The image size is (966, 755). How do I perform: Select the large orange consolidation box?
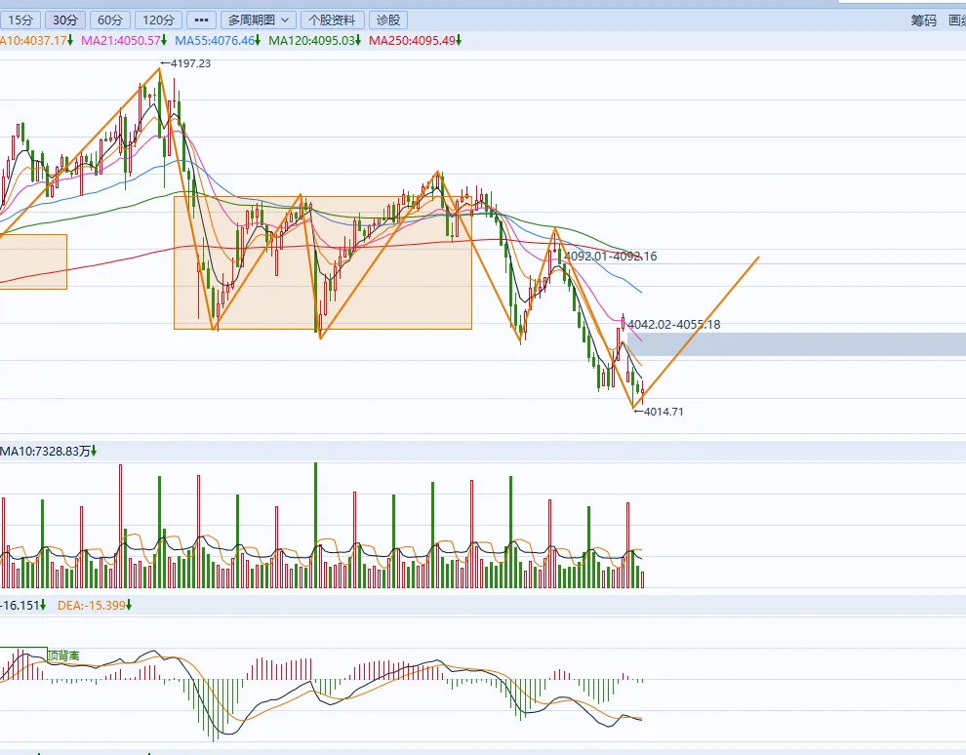pos(323,263)
